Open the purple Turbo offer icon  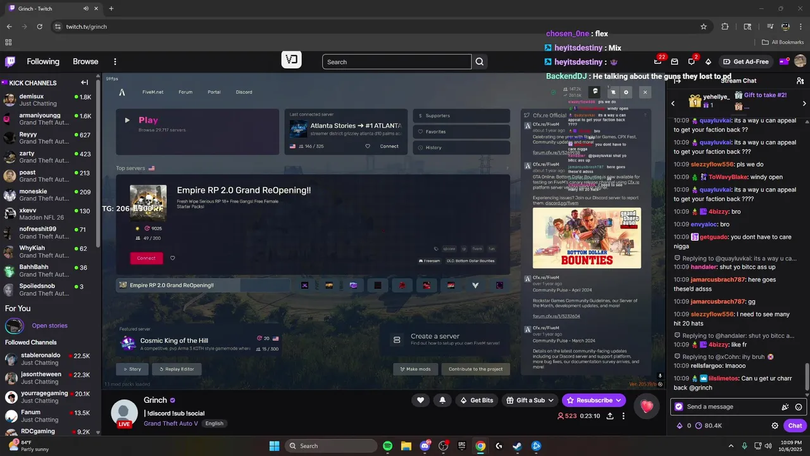point(783,61)
